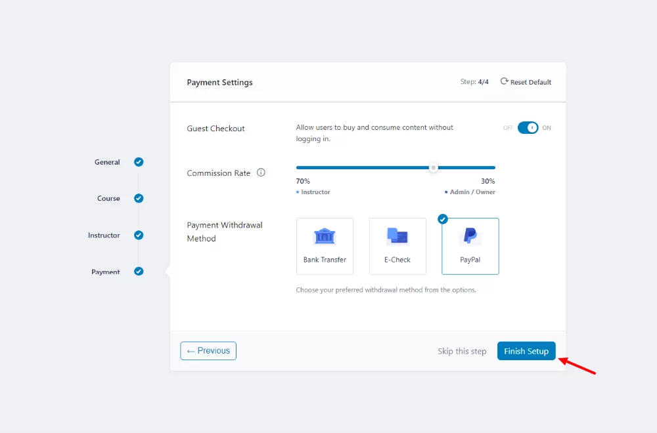Screen dimensions: 657x433
Task: Click the PayPal selected checkmark badge
Action: (x=442, y=219)
